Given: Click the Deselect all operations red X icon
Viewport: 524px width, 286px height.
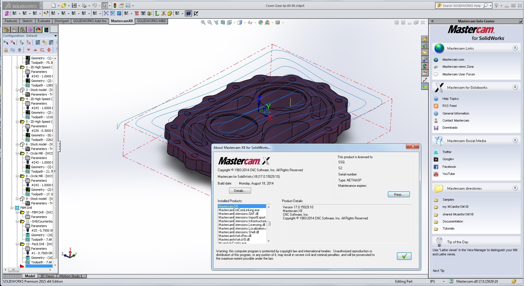Looking at the screenshot, I should pyautogui.click(x=13, y=43).
